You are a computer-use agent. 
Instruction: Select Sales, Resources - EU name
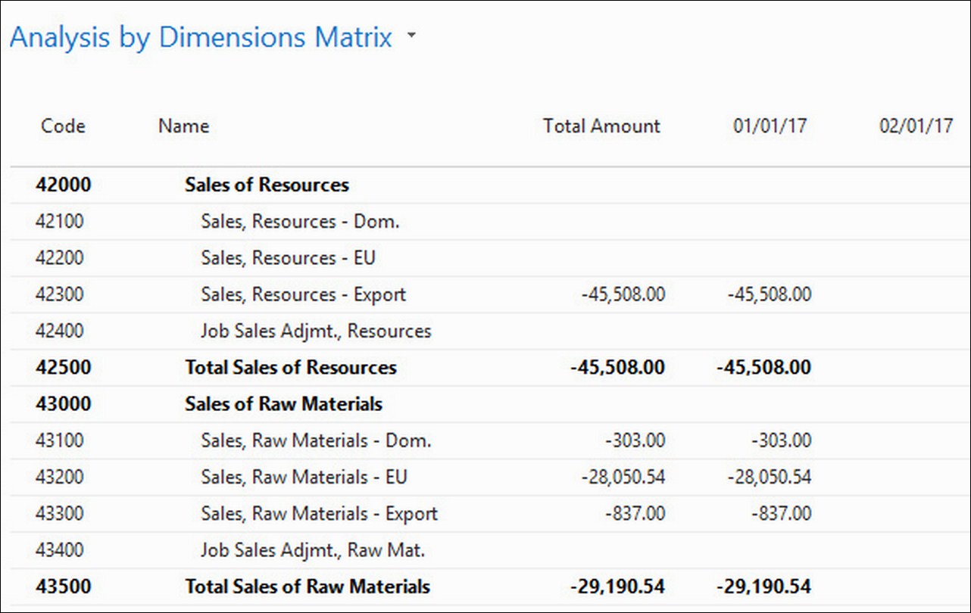click(x=288, y=257)
